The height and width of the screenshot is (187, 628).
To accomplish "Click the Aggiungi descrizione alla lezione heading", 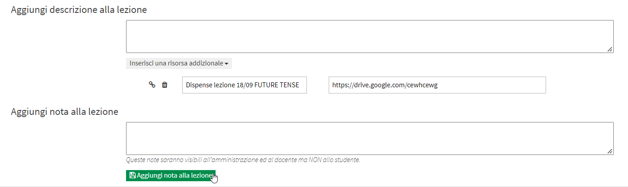I will pos(79,10).
